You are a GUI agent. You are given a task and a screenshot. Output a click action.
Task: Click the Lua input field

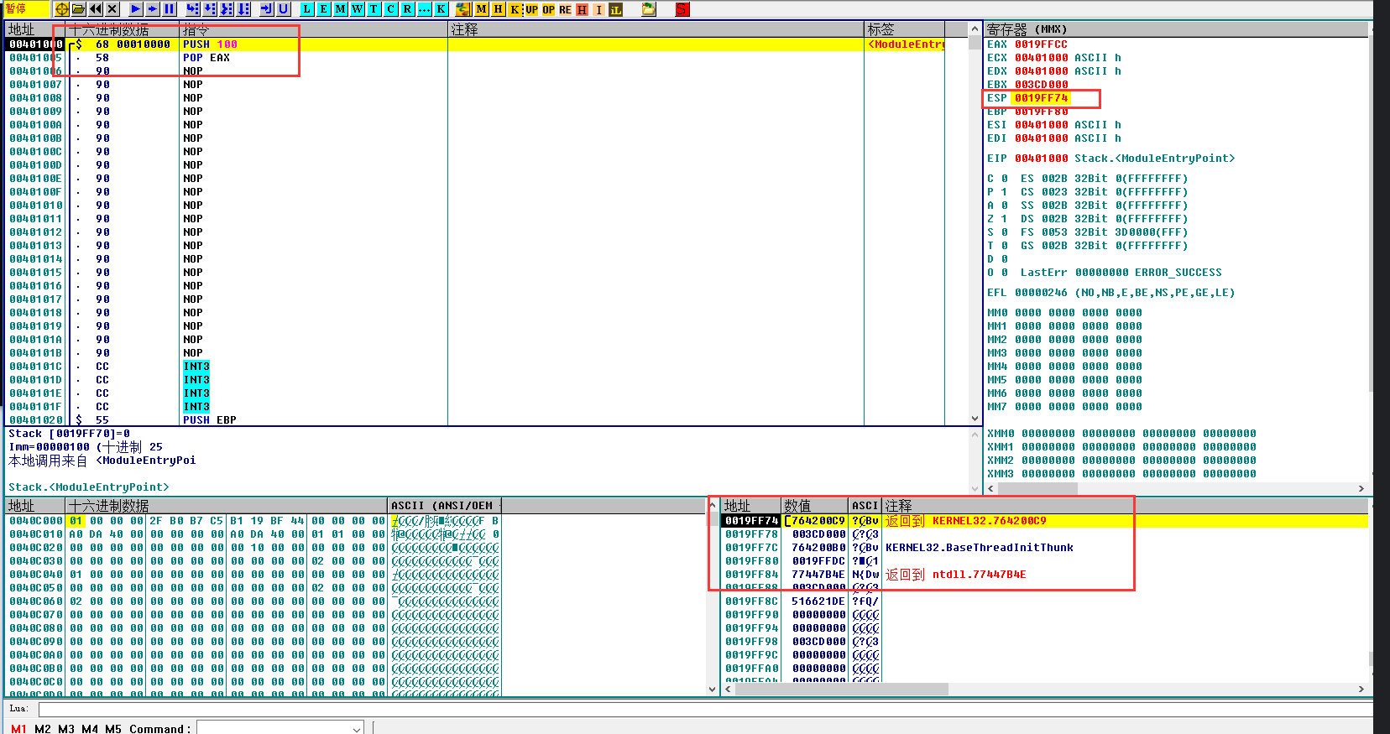[x=671, y=710]
